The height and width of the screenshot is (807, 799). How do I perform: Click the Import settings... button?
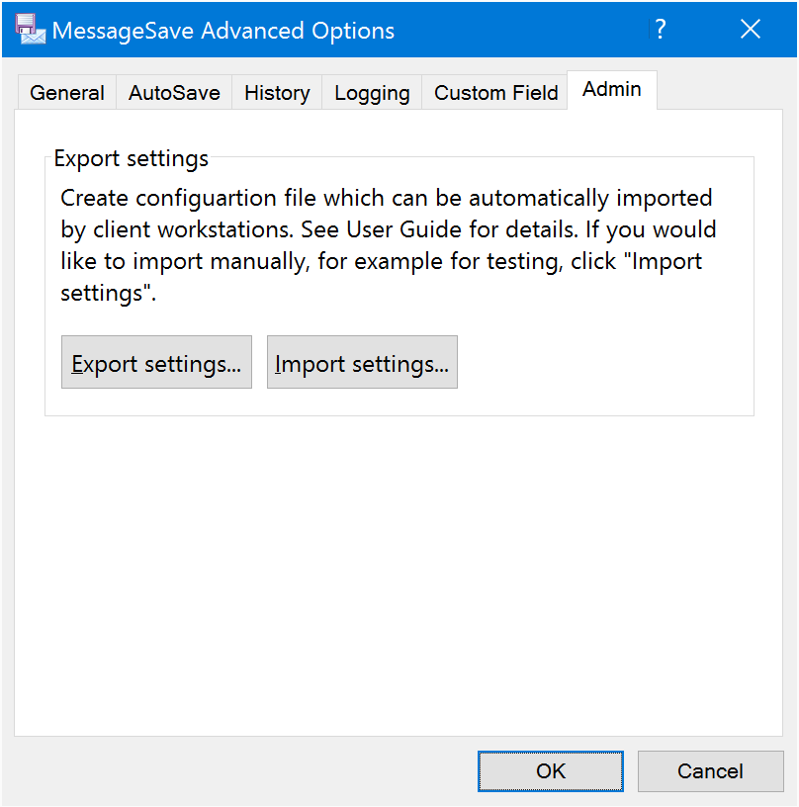(x=362, y=362)
